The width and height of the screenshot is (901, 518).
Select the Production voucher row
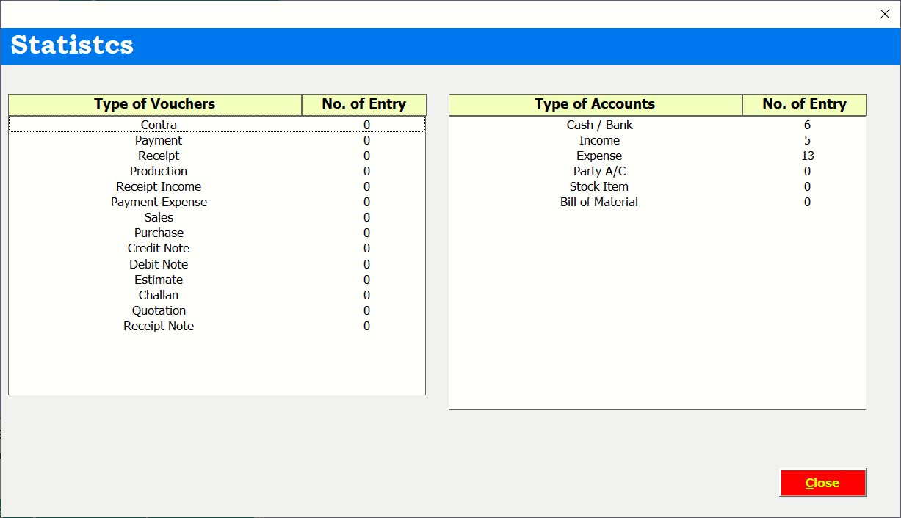click(159, 172)
